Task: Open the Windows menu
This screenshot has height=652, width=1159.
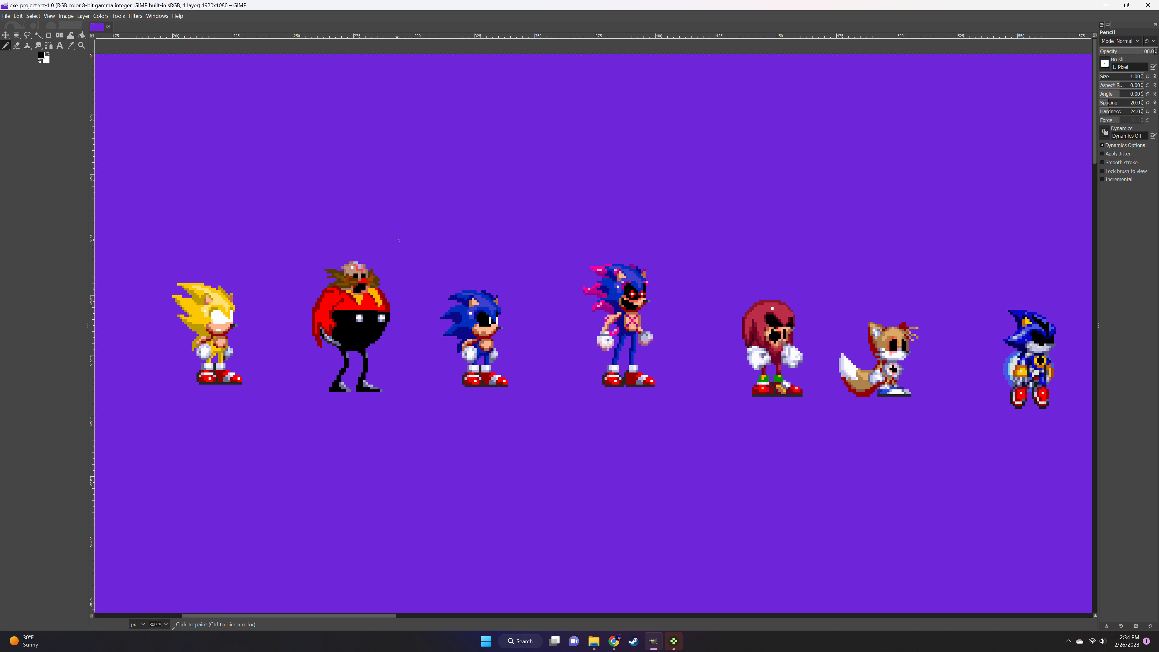Action: (157, 16)
